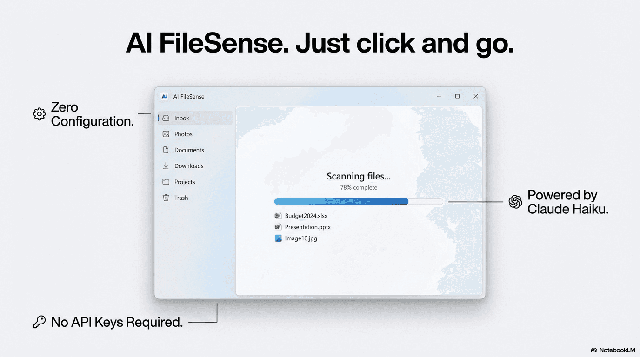Click the Trash bin icon
The image size is (640, 357).
pyautogui.click(x=166, y=197)
